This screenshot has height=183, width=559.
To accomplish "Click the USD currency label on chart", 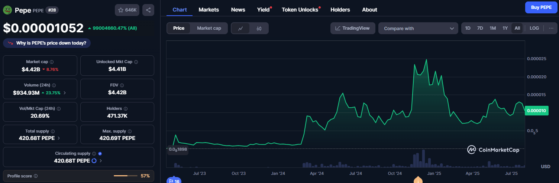I will pyautogui.click(x=545, y=167).
